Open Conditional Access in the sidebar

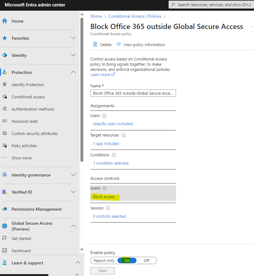(28, 97)
